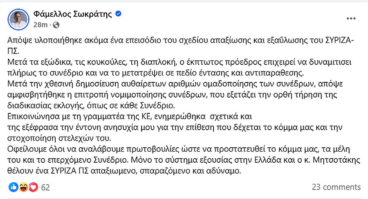This screenshot has height=199, width=368.
Task: Click the red heart Love reaction icon
Action: coord(33,187)
